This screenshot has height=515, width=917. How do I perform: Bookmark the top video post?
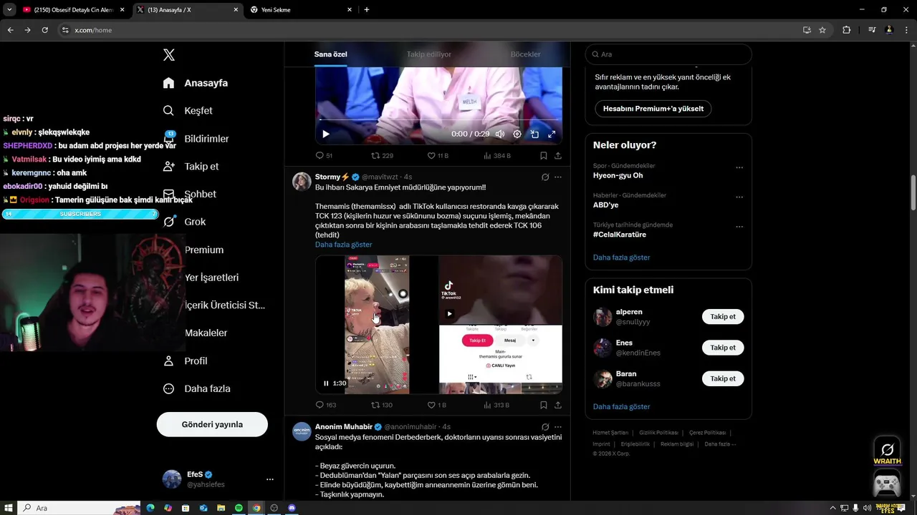[x=544, y=155]
